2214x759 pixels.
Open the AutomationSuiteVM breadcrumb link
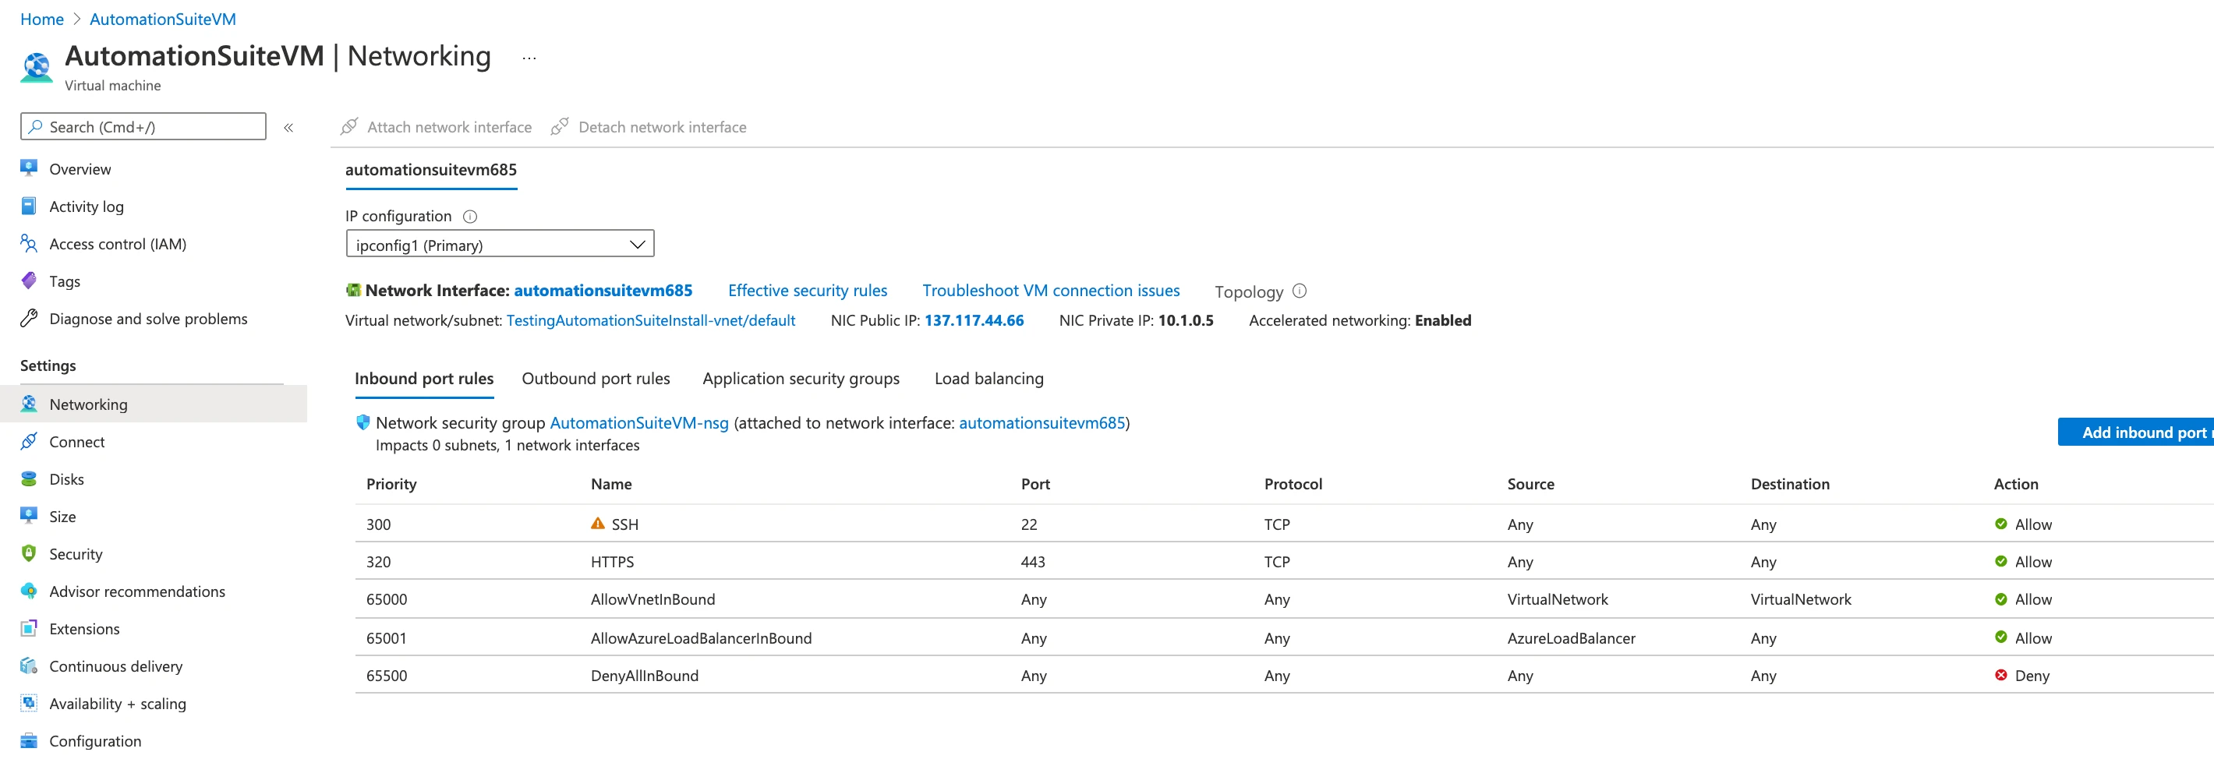[162, 19]
